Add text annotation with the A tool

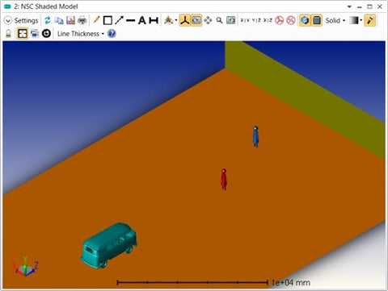[x=142, y=20]
